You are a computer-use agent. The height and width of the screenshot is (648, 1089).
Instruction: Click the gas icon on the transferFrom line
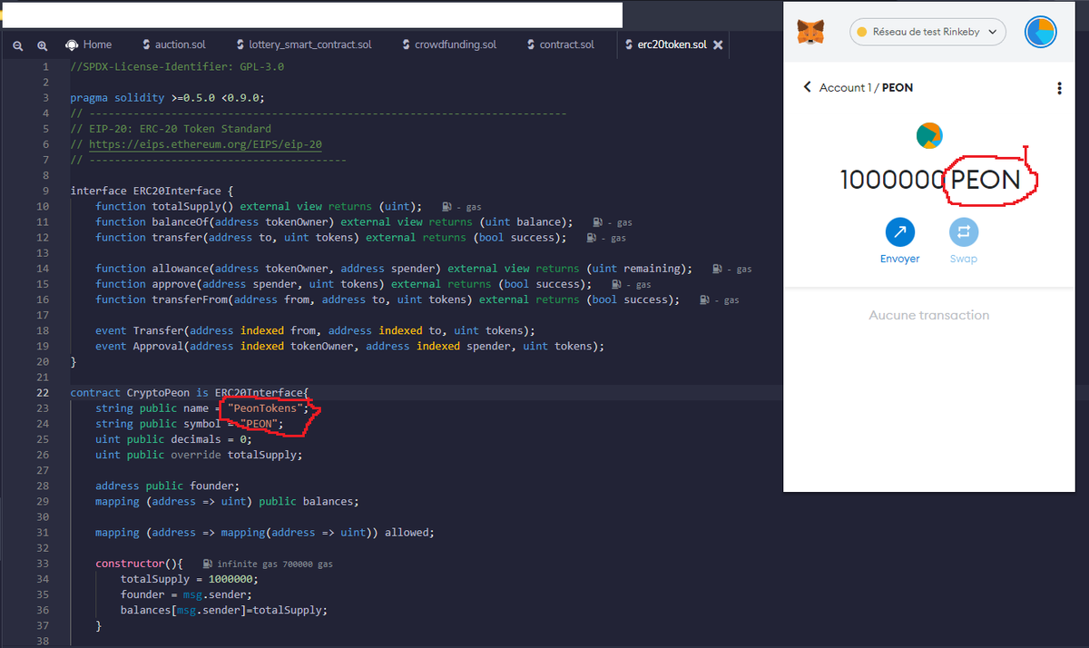[704, 299]
